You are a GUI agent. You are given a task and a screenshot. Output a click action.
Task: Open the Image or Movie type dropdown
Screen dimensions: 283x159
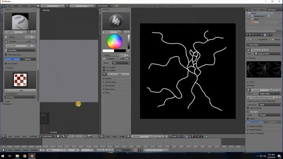tap(268, 54)
